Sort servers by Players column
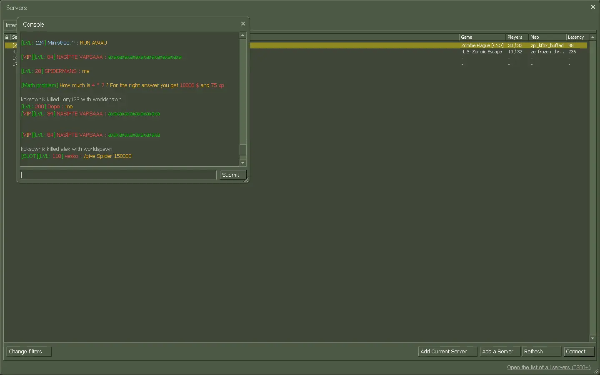 (517, 37)
